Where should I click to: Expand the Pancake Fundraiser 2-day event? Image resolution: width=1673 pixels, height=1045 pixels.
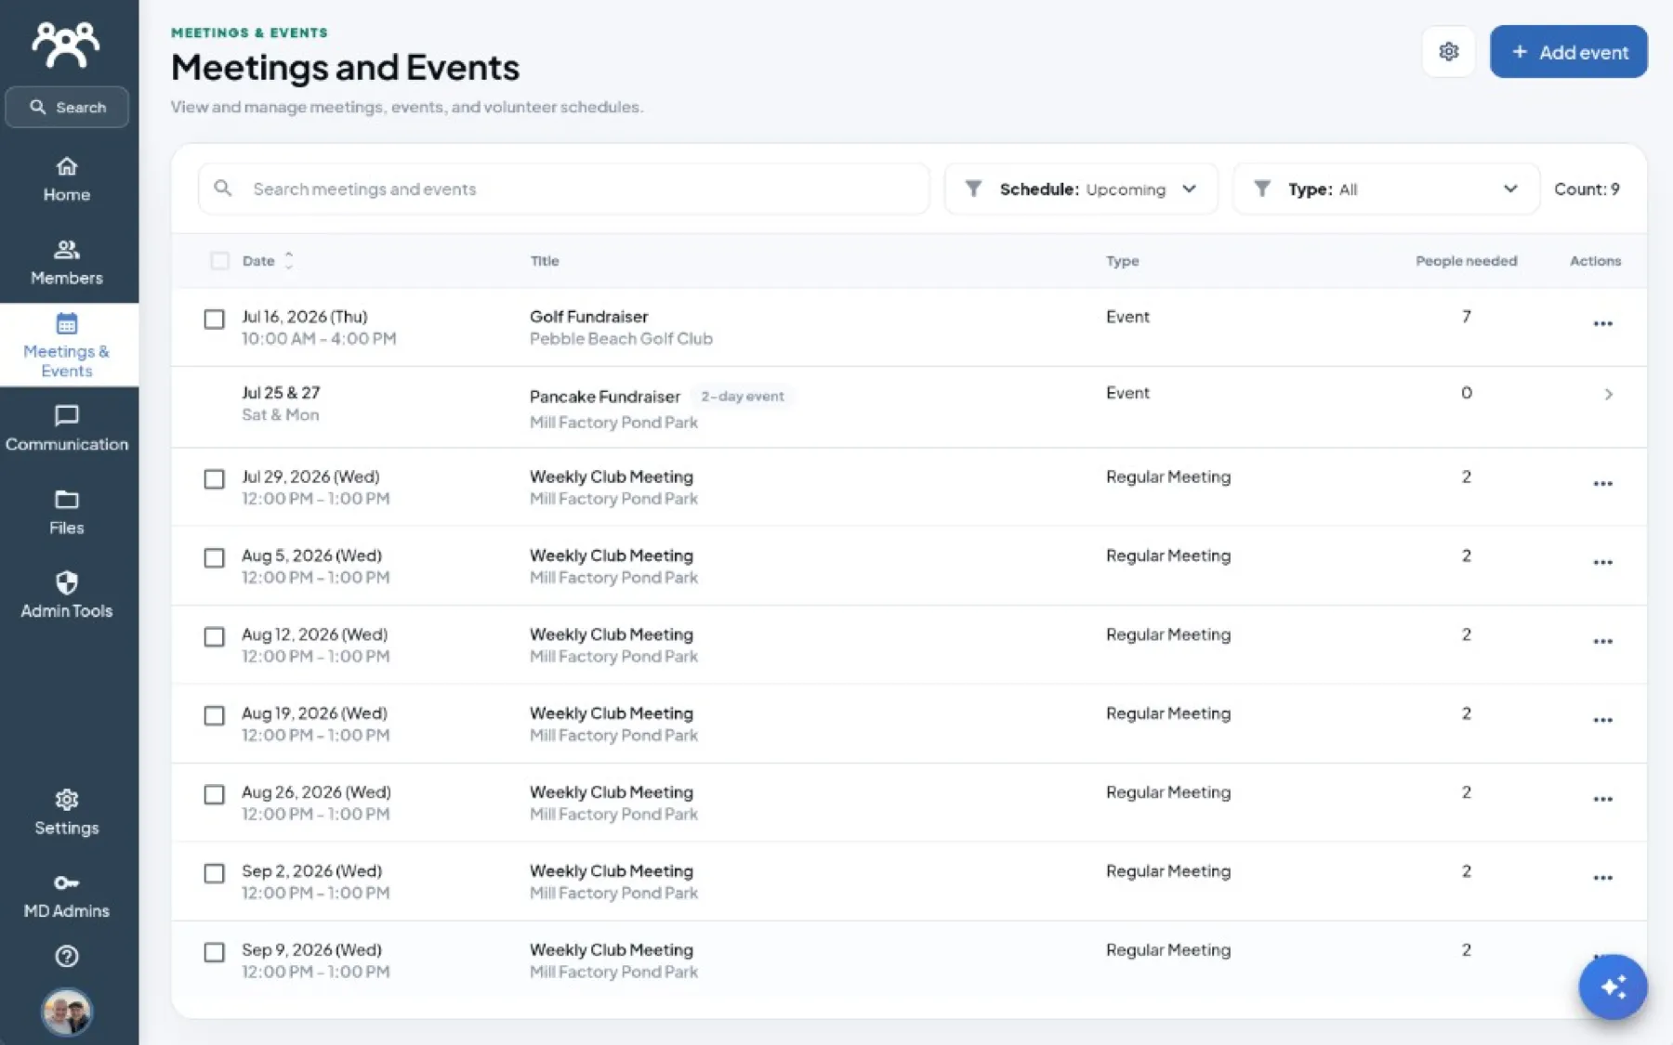point(1608,395)
